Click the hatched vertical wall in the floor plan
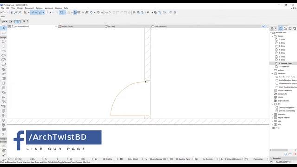 [x=148, y=54]
